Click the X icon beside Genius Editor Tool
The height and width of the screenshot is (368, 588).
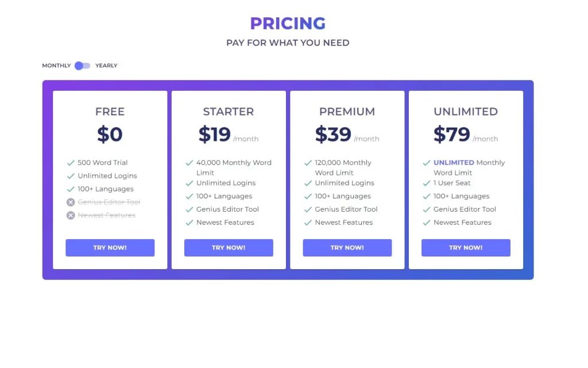coord(71,202)
